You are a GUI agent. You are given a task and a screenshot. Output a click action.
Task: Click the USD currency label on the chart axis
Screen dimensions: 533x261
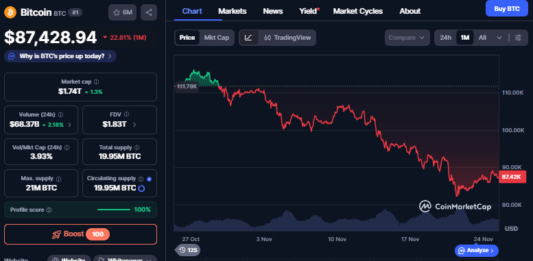[511, 228]
